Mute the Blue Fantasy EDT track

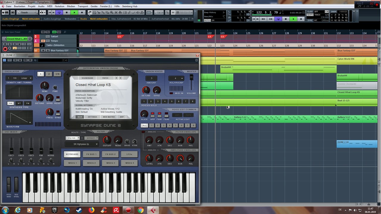43,51
